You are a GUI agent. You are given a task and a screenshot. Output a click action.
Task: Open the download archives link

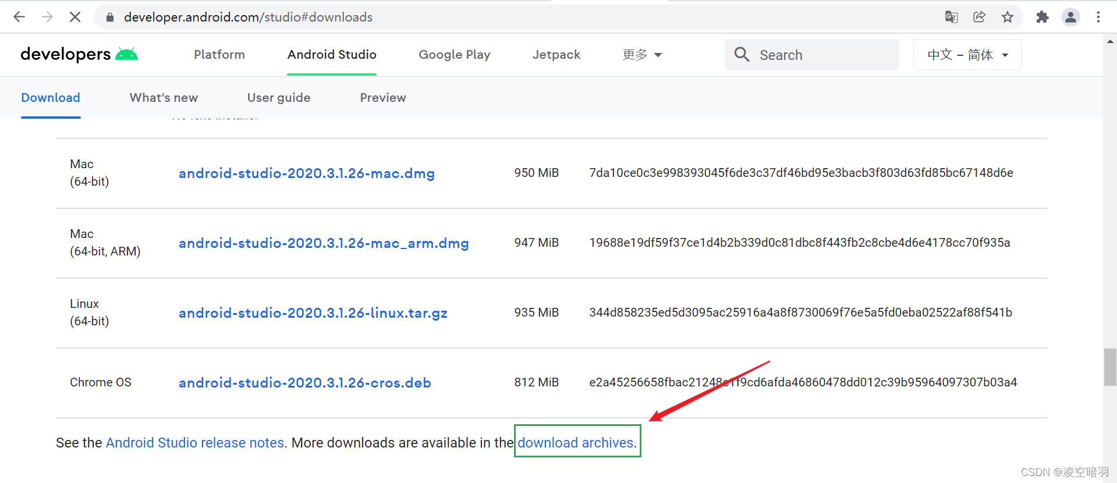(576, 443)
